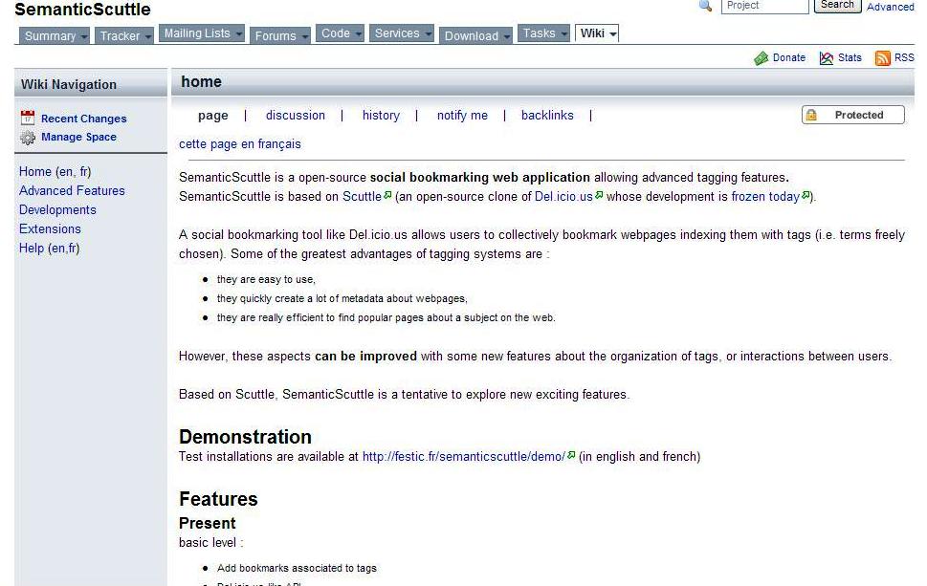
Task: Click the Recent Changes calendar icon
Action: pos(28,119)
